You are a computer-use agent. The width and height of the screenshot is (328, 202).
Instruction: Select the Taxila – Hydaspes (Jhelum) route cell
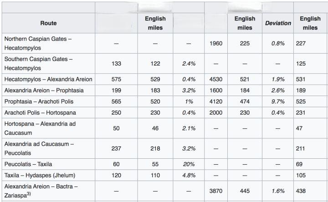[x=39, y=174]
